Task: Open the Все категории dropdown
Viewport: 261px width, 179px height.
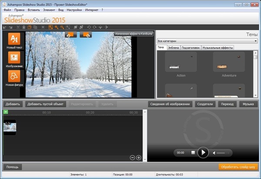Action: click(x=207, y=41)
